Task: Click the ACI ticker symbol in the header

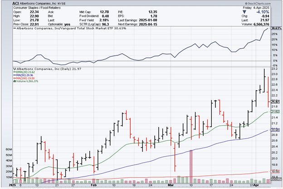Action: tap(15, 4)
